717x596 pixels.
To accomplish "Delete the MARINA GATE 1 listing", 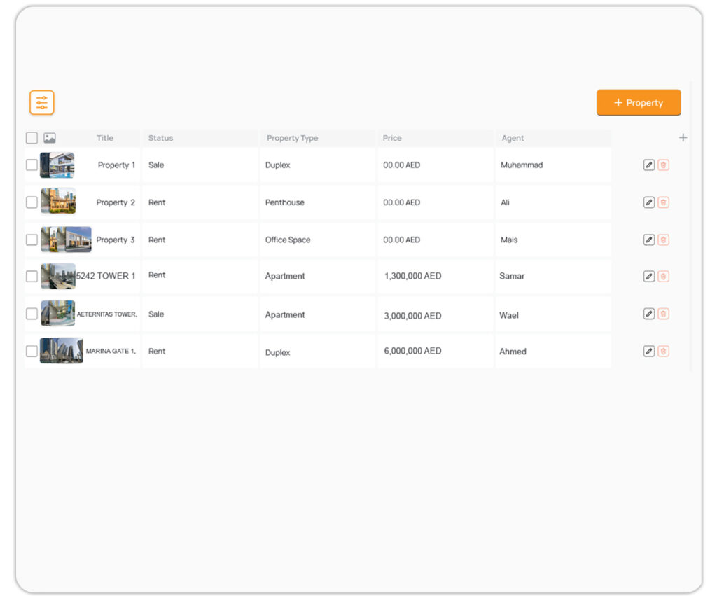I will point(663,352).
